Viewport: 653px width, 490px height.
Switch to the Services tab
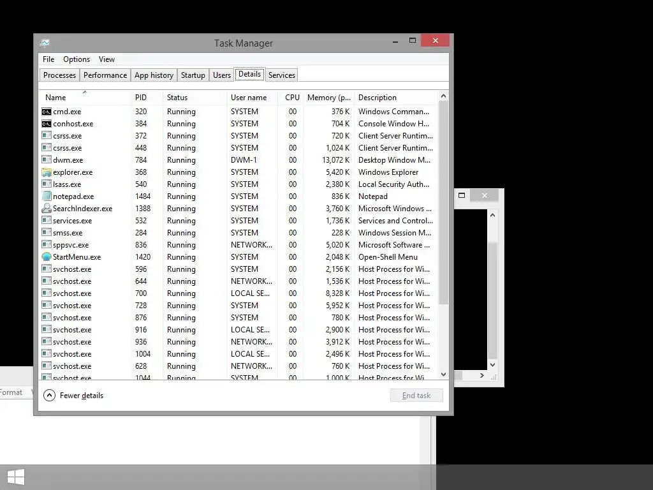[x=281, y=75]
